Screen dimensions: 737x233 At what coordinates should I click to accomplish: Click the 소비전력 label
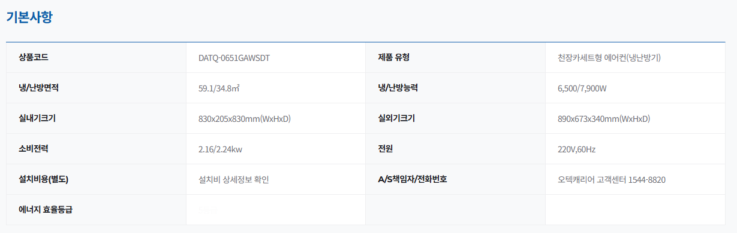click(34, 149)
